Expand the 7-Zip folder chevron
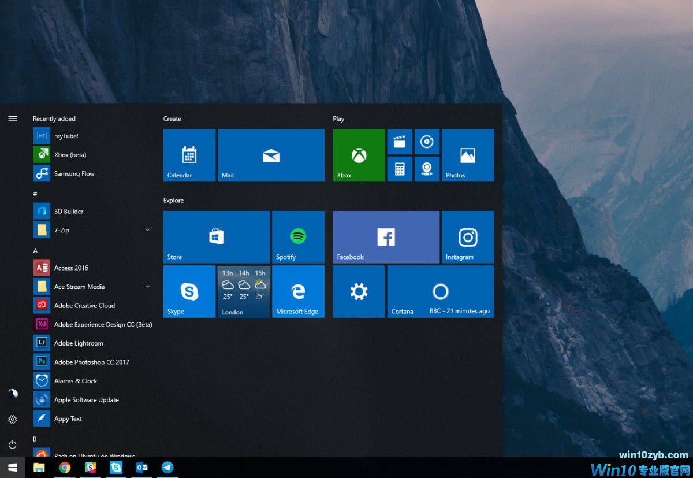The image size is (693, 478). click(147, 230)
